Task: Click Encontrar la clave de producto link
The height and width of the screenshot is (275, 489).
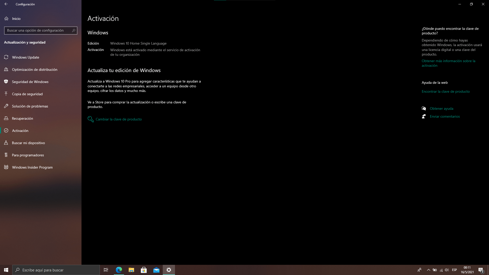Action: [x=445, y=91]
